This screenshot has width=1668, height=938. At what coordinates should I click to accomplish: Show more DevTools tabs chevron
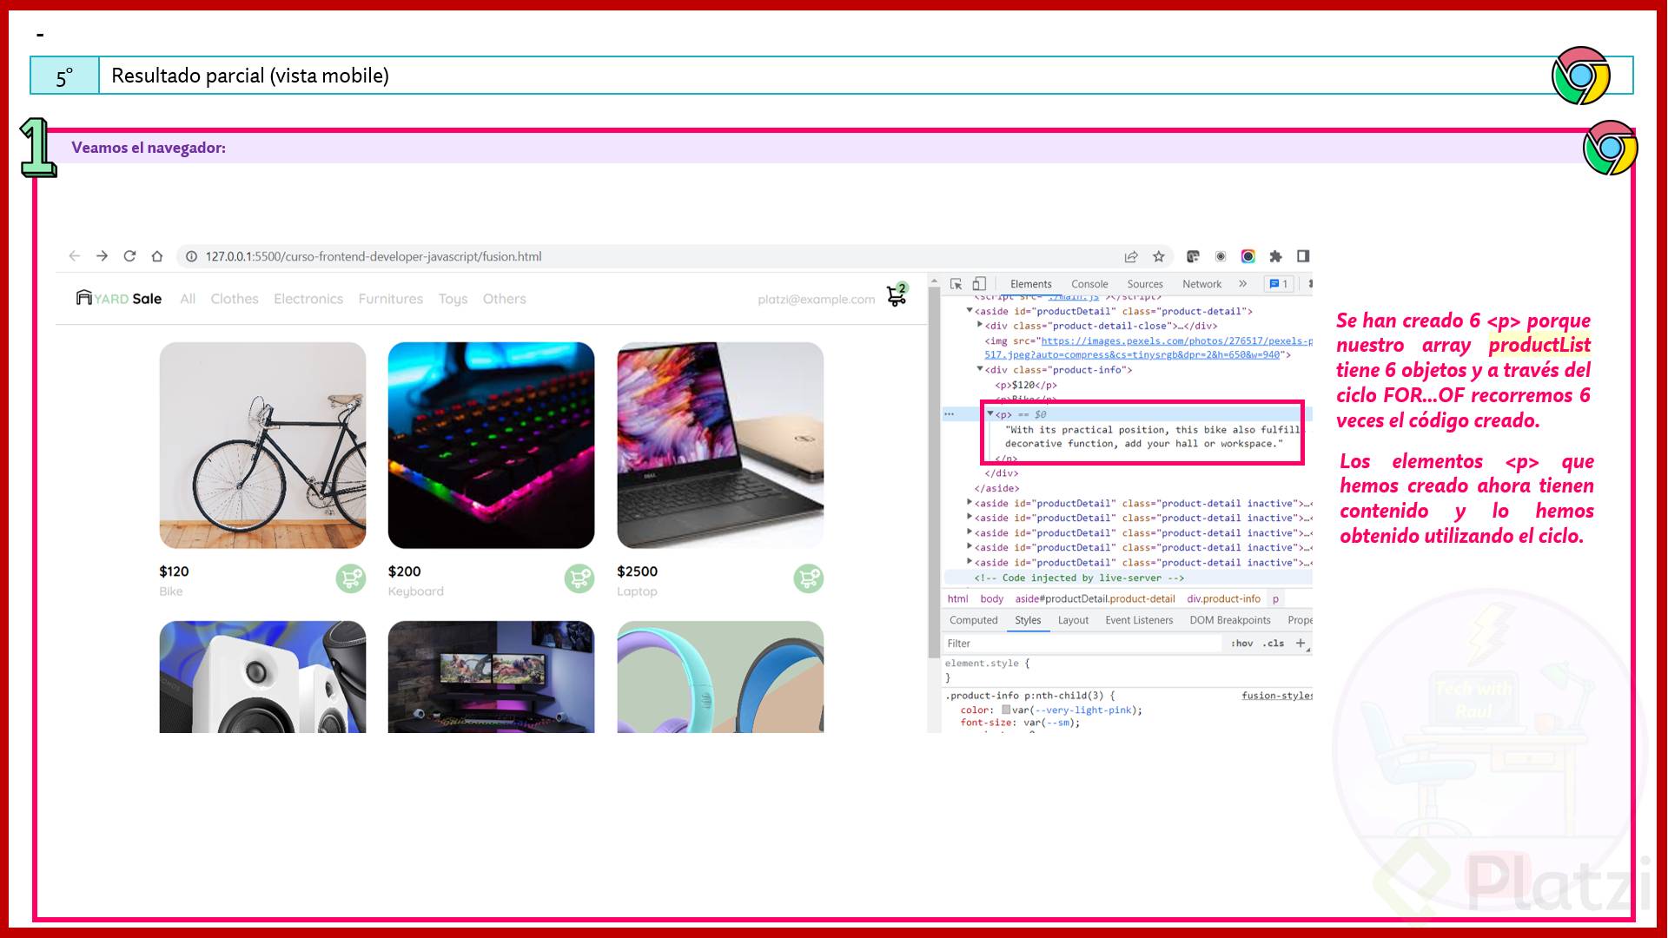1242,284
